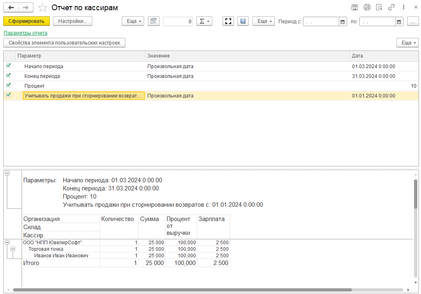
Task: Open print preview magnifier icon
Action: point(379,7)
